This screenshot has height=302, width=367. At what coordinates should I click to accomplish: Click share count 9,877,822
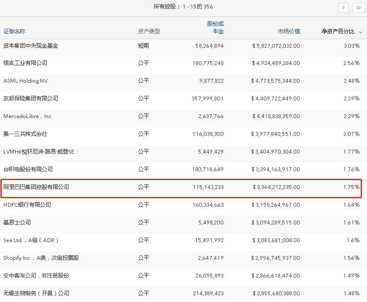point(212,81)
